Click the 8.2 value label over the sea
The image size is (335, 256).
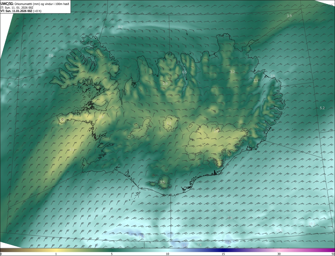(120, 27)
